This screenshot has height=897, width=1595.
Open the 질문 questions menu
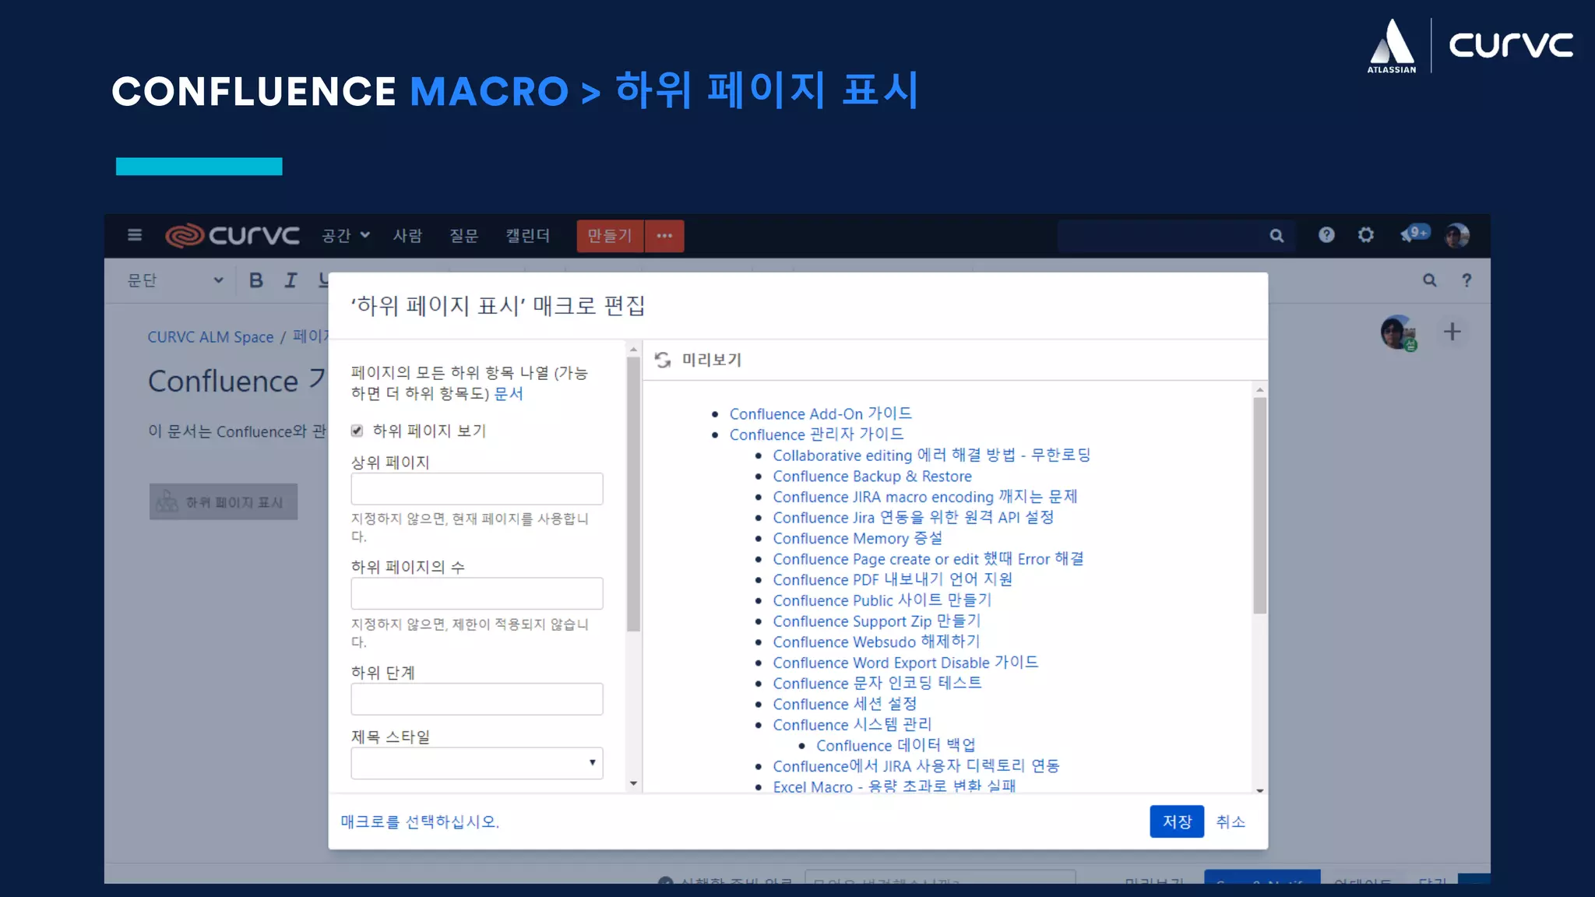pos(463,235)
